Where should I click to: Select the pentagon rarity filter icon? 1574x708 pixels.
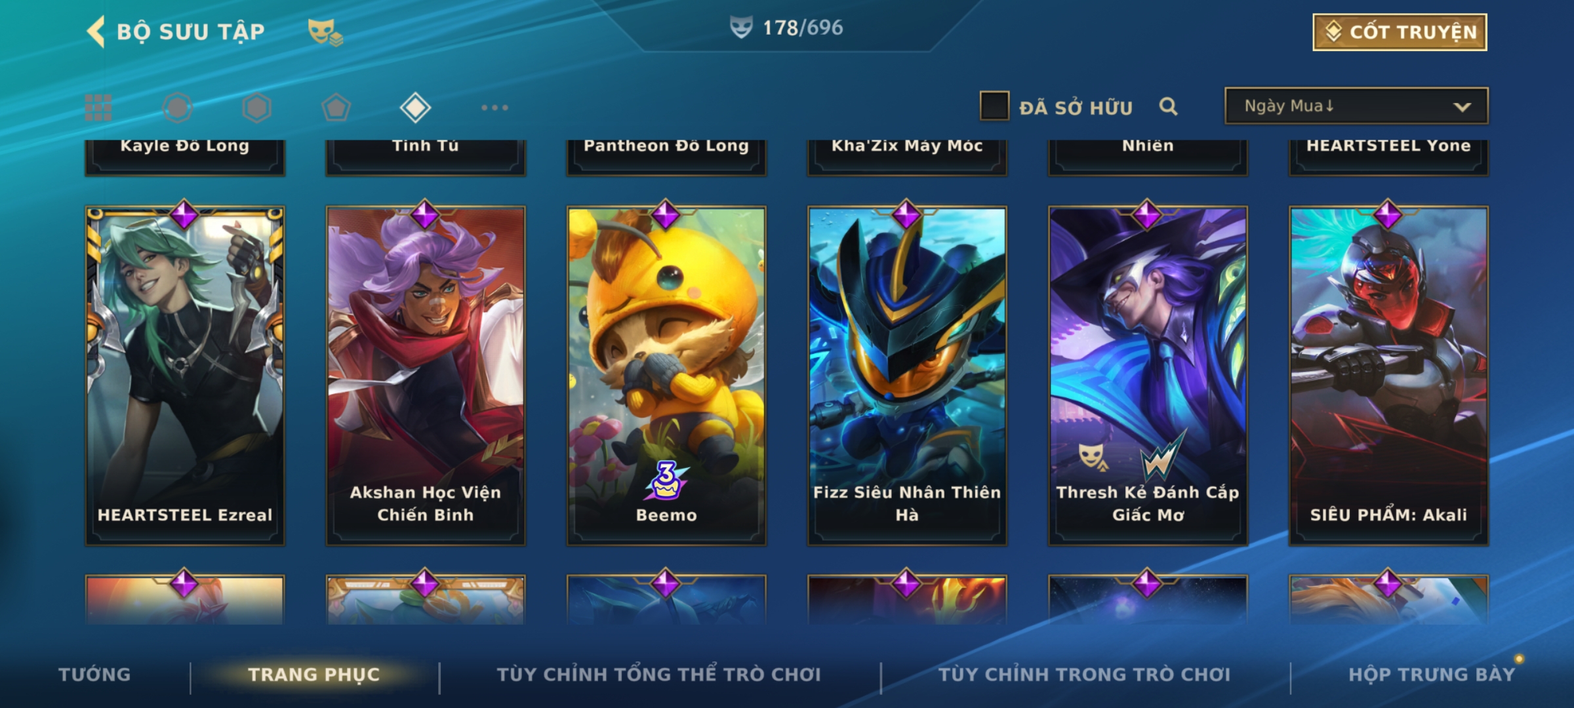336,108
